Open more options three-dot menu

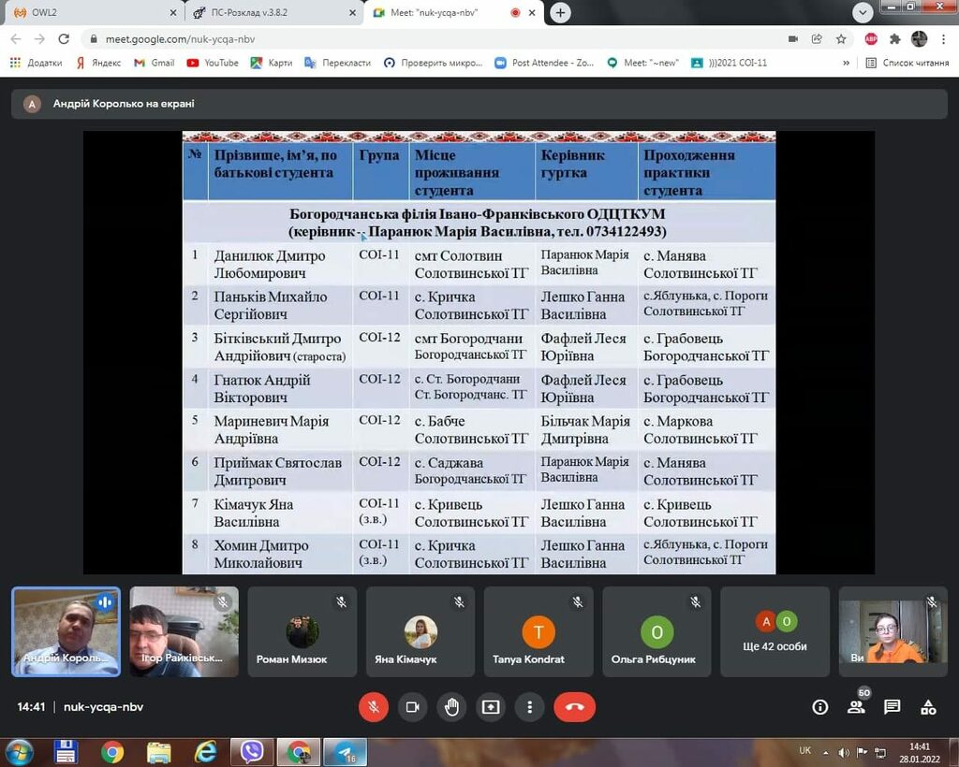[530, 707]
